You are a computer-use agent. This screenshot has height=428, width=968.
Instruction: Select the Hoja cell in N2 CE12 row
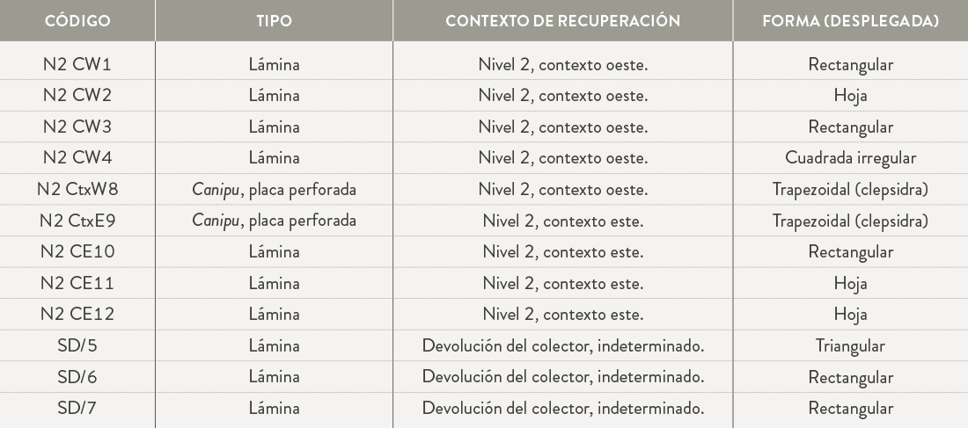point(850,315)
